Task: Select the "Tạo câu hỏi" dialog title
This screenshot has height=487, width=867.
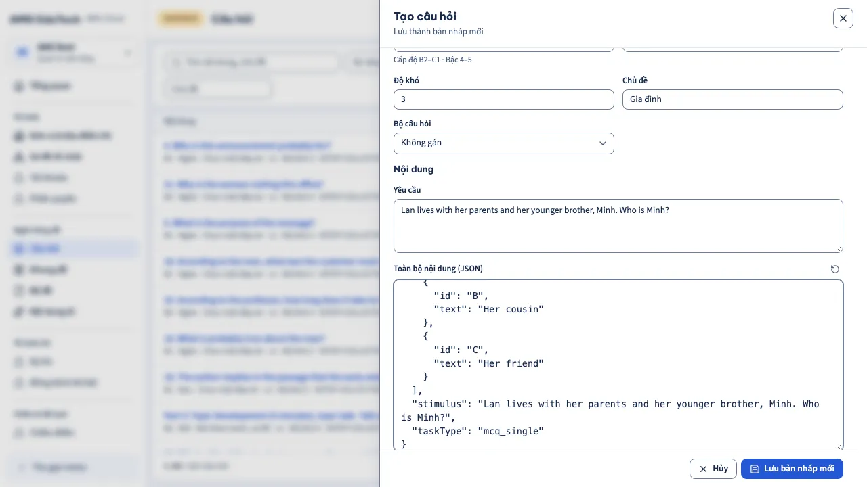Action: pos(425,16)
